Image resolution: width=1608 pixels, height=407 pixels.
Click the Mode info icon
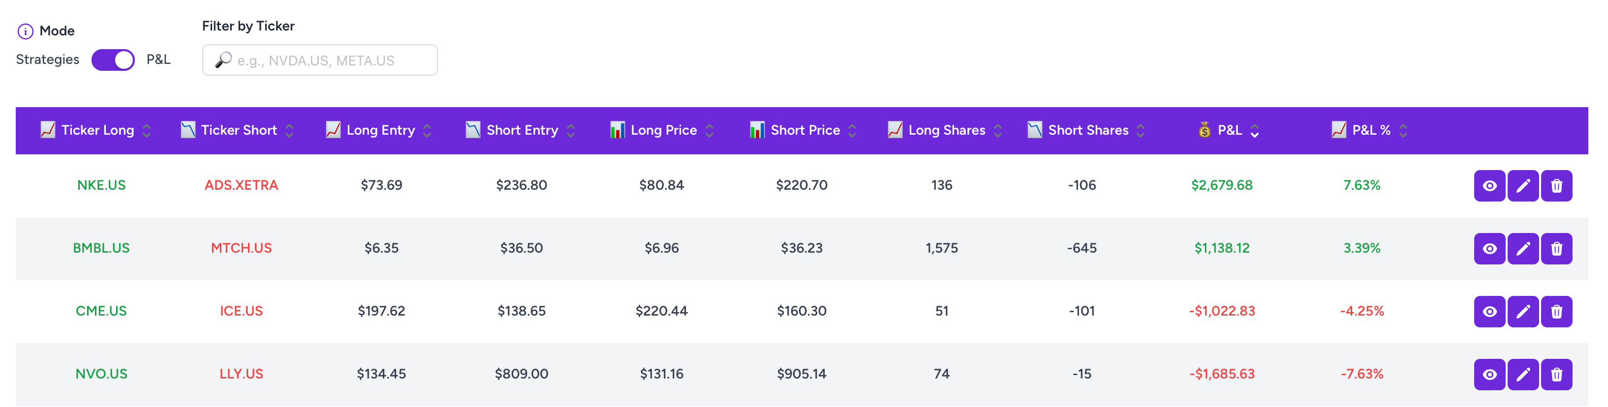pos(25,31)
